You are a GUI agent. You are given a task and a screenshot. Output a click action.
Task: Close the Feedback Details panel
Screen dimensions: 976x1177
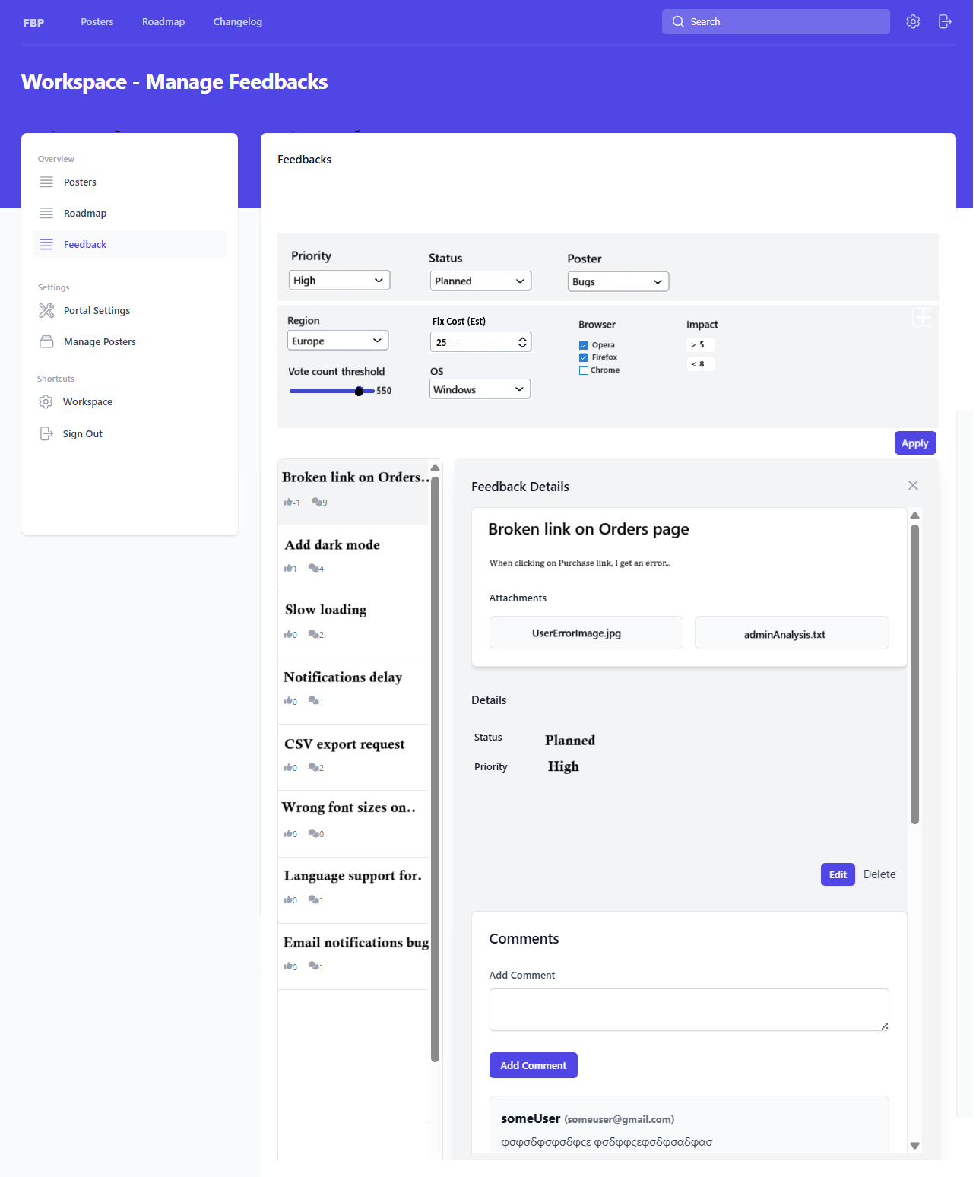click(x=913, y=486)
